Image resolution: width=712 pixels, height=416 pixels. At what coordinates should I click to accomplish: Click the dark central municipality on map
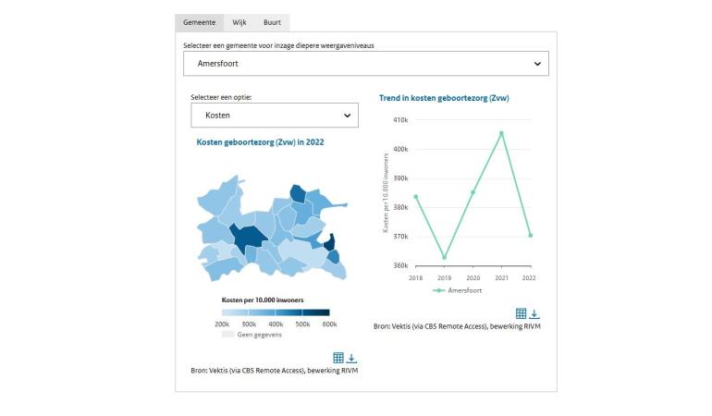(249, 237)
